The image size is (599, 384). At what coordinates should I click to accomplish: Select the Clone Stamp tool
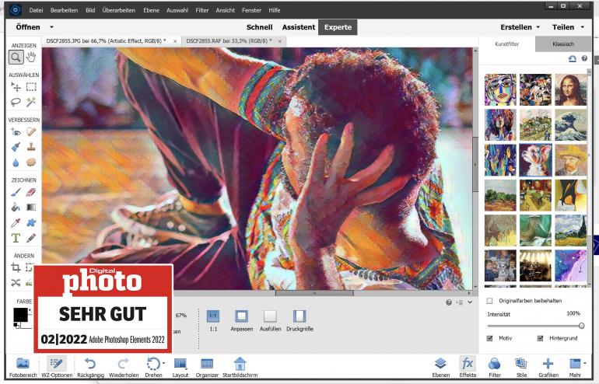[x=31, y=147]
